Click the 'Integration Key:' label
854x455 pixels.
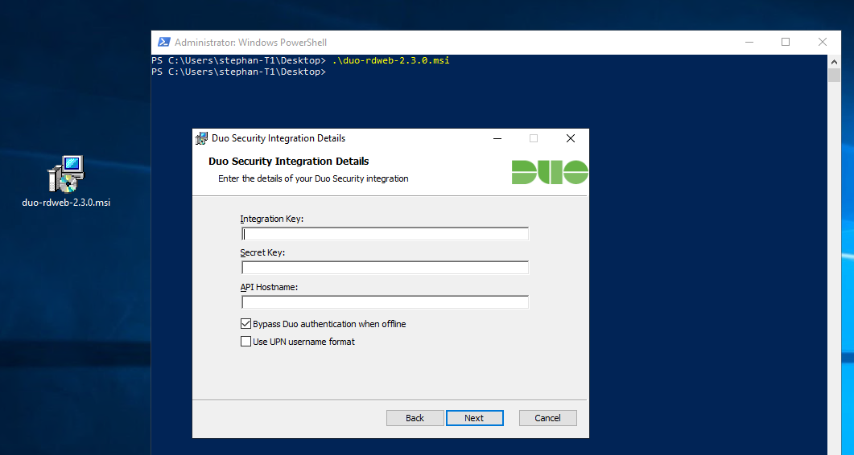(x=272, y=219)
